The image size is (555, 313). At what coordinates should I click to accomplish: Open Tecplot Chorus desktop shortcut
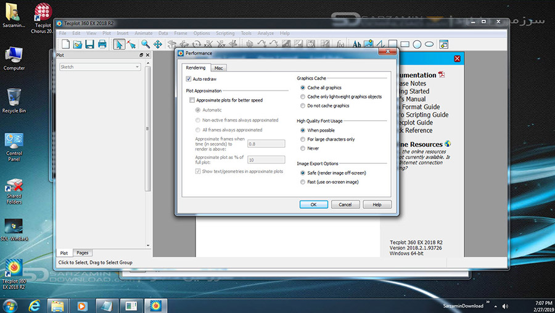43,18
